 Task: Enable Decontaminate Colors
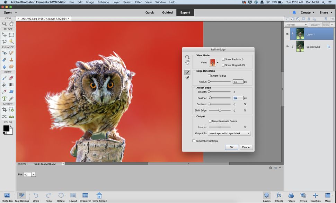210,121
